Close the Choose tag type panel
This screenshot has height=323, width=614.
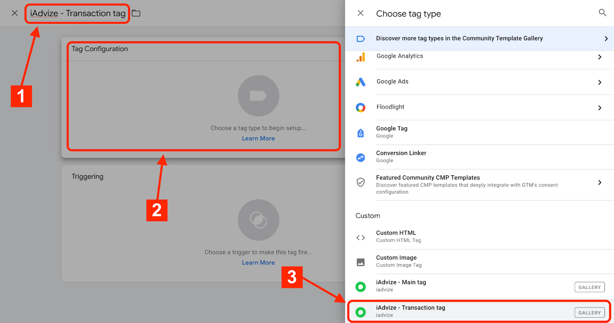click(361, 13)
